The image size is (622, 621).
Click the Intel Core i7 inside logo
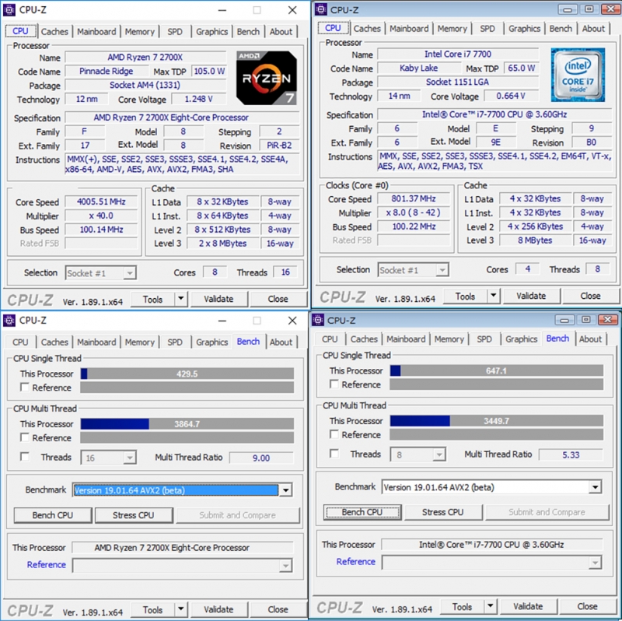click(578, 75)
